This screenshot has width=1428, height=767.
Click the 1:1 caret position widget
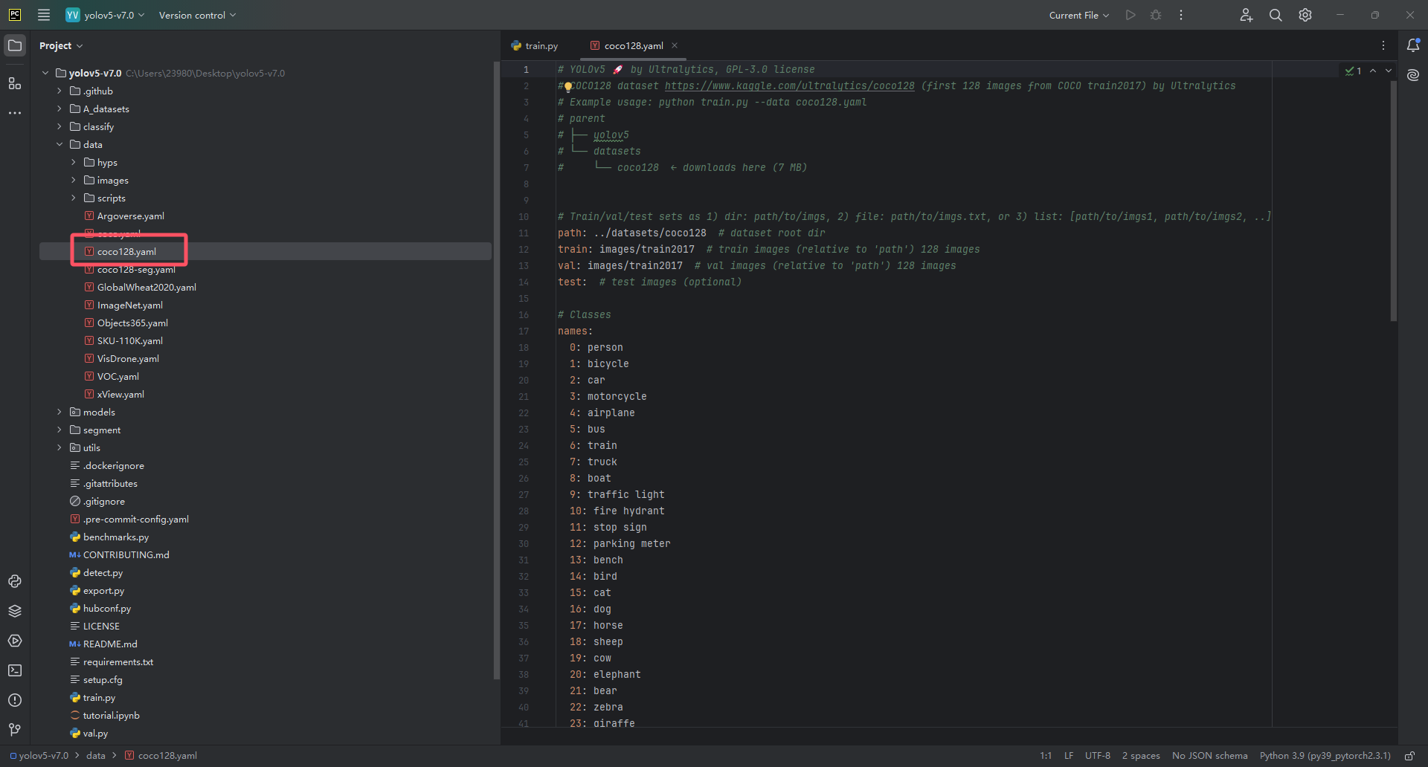point(1046,756)
